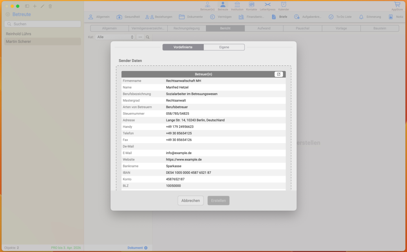407x252 pixels.
Task: Click the edit icon in Betreuer(in) header
Action: coord(279,74)
